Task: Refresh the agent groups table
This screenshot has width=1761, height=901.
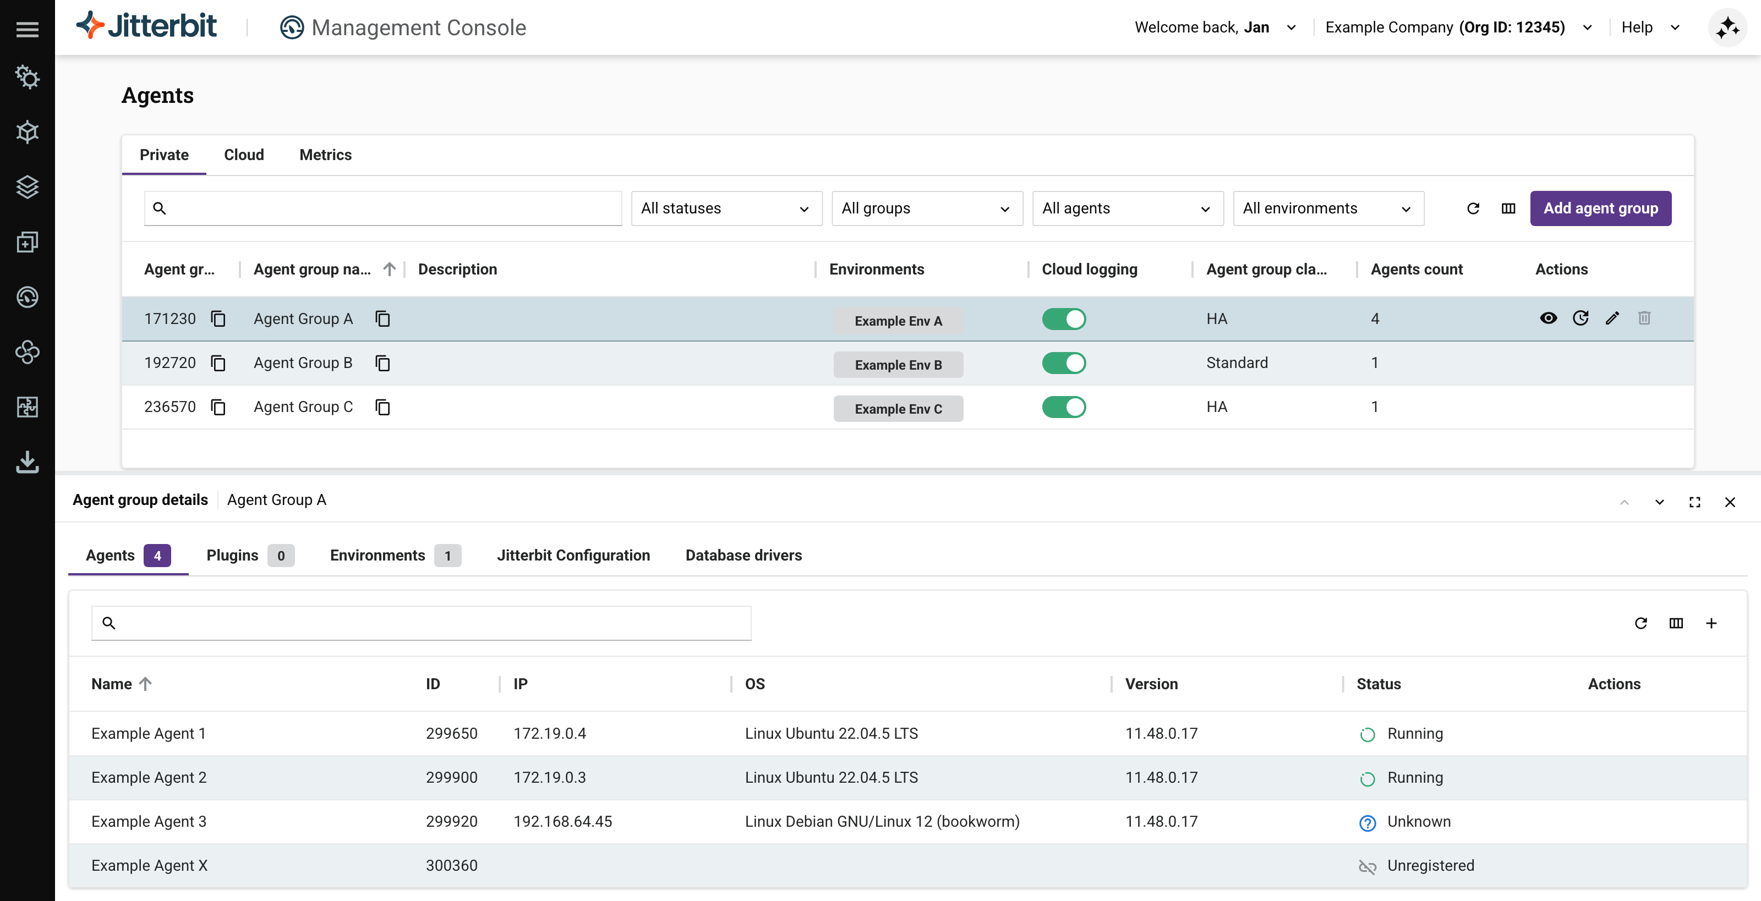Action: click(1473, 208)
